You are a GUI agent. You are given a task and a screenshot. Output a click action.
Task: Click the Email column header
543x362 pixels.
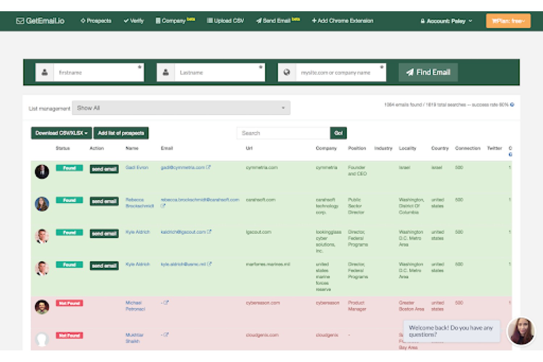(167, 148)
